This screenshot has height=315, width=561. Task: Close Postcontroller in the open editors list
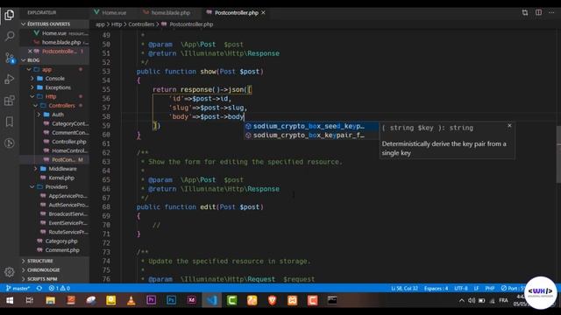point(30,52)
